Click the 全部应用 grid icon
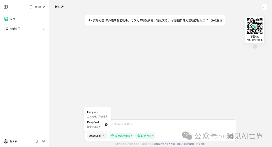Viewport: 272px width, 147px height. tap(6, 29)
